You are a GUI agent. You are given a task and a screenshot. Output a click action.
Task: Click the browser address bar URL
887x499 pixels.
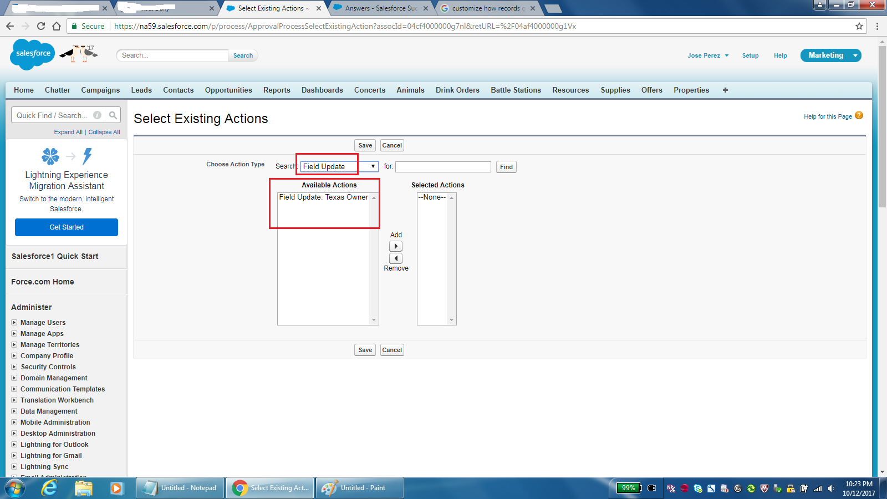tap(345, 26)
